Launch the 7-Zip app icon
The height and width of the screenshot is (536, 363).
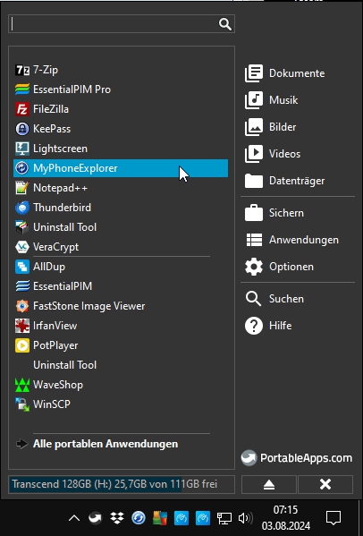click(22, 70)
